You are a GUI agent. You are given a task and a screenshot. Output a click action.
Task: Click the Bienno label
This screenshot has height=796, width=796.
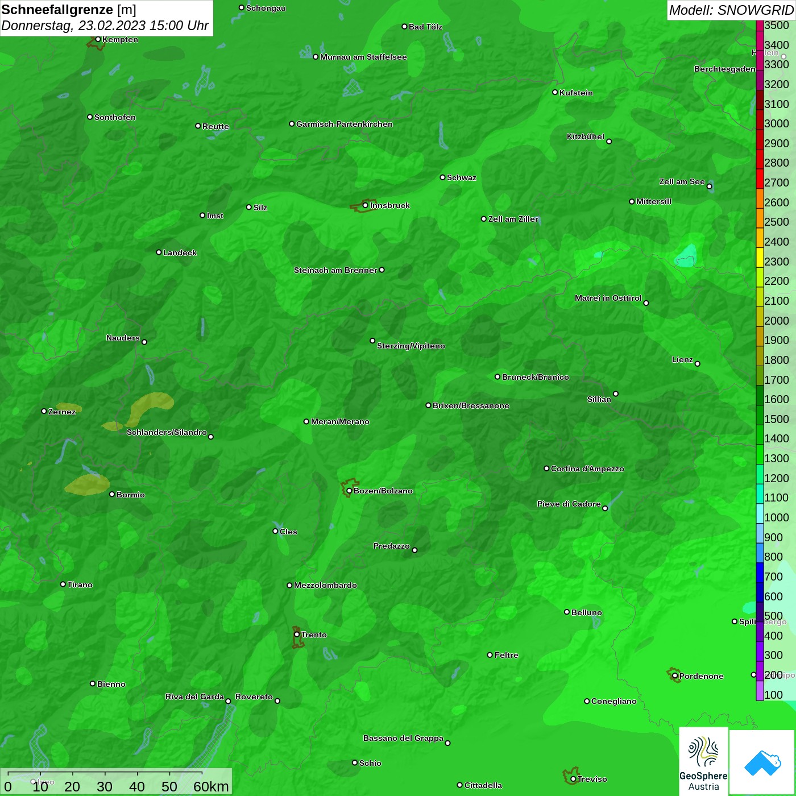(x=111, y=684)
